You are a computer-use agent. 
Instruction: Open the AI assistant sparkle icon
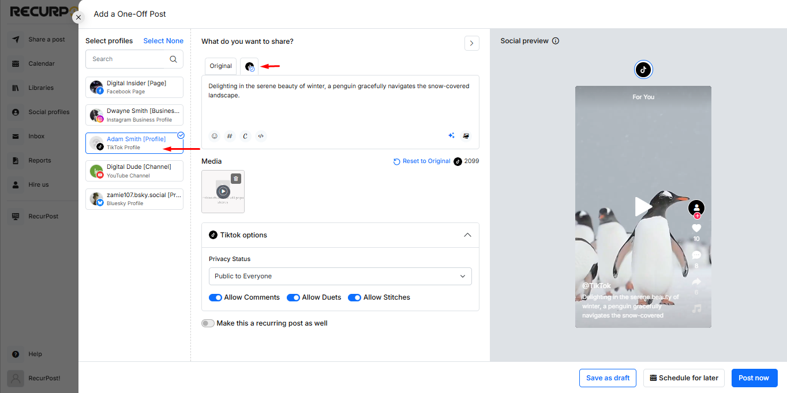(451, 135)
